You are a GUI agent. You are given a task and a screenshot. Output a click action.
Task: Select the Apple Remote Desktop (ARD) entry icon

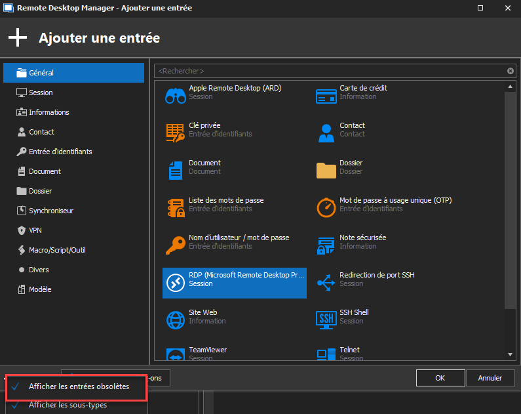click(175, 96)
